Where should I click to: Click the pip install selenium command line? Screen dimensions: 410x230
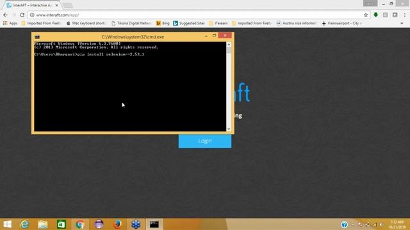click(89, 54)
